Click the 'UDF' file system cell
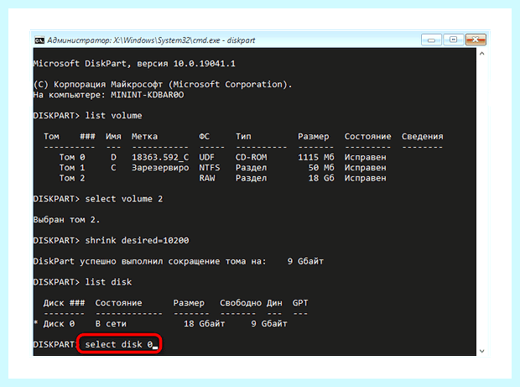The width and height of the screenshot is (520, 387). 206,157
